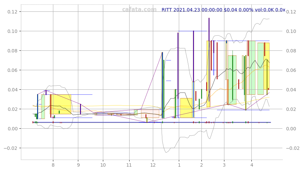Click 0.12 on the right price axis
The width and height of the screenshot is (303, 171).
tap(291, 12)
